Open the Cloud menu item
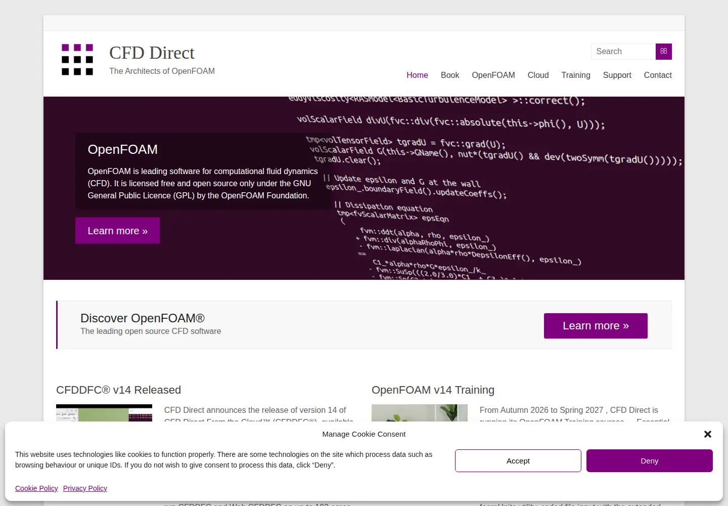 point(538,75)
